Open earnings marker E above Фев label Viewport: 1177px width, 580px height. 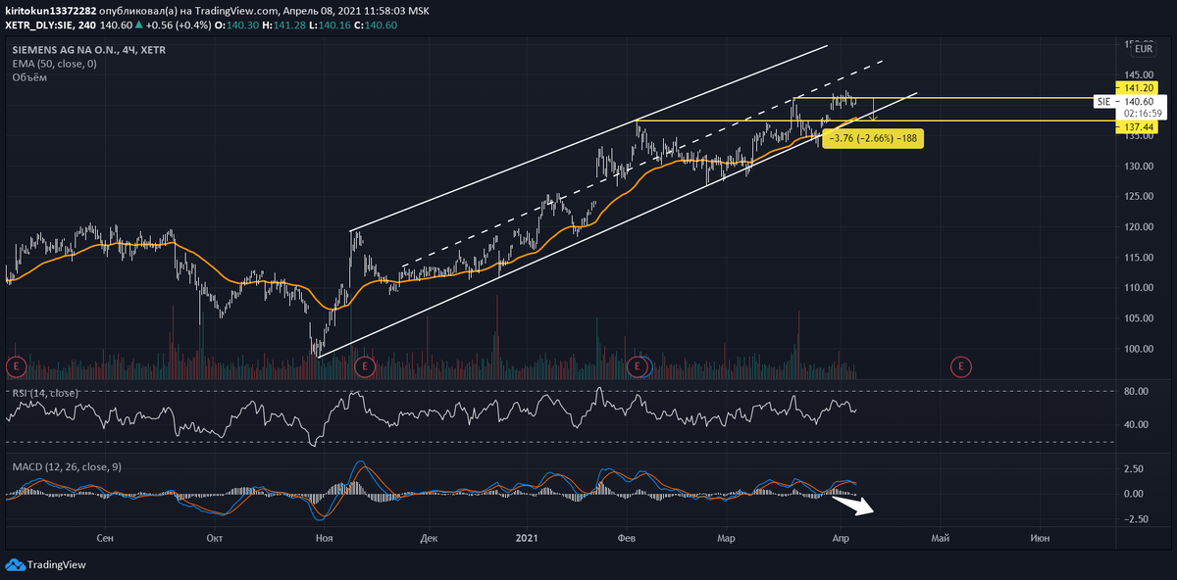638,366
